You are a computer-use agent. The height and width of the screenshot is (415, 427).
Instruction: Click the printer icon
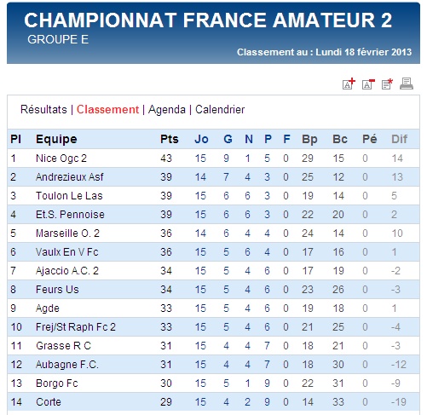pyautogui.click(x=407, y=84)
